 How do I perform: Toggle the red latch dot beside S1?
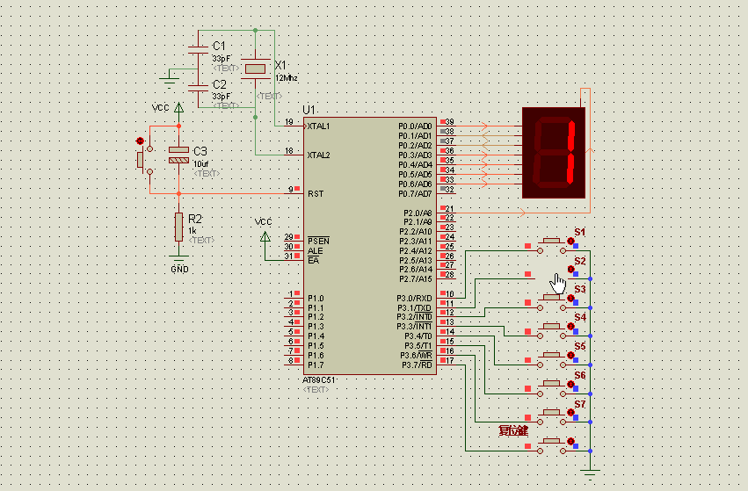click(x=570, y=242)
